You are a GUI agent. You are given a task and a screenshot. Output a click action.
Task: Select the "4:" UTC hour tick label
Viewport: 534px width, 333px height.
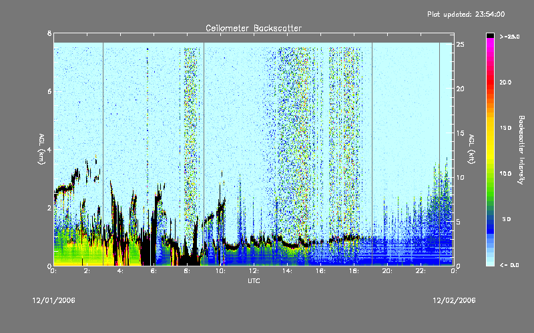(x=120, y=271)
